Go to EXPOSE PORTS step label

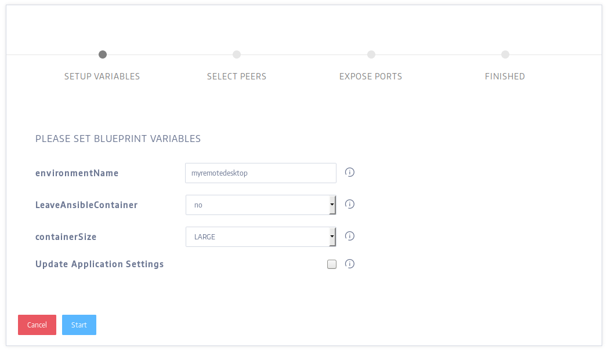371,77
